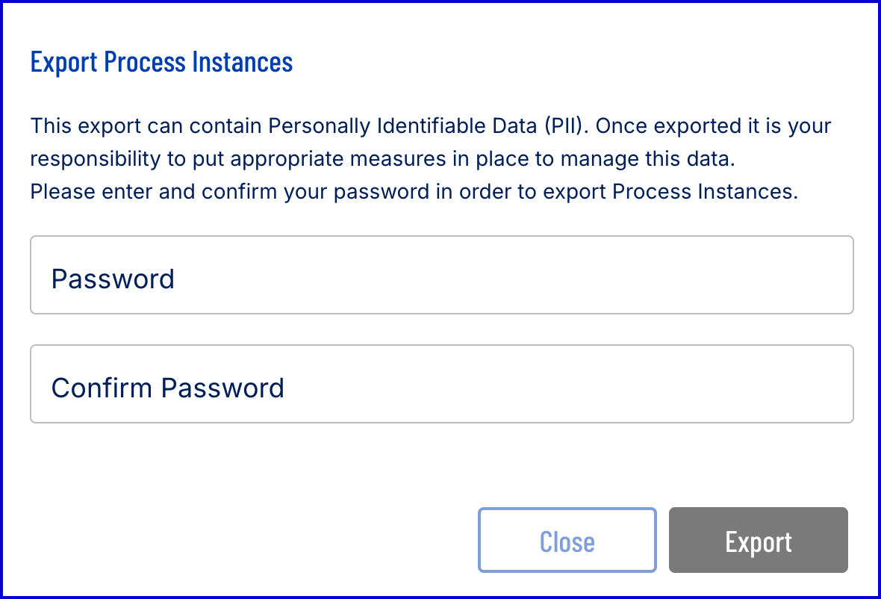Click "This export can contain" at description start
This screenshot has width=881, height=599.
pyautogui.click(x=146, y=125)
